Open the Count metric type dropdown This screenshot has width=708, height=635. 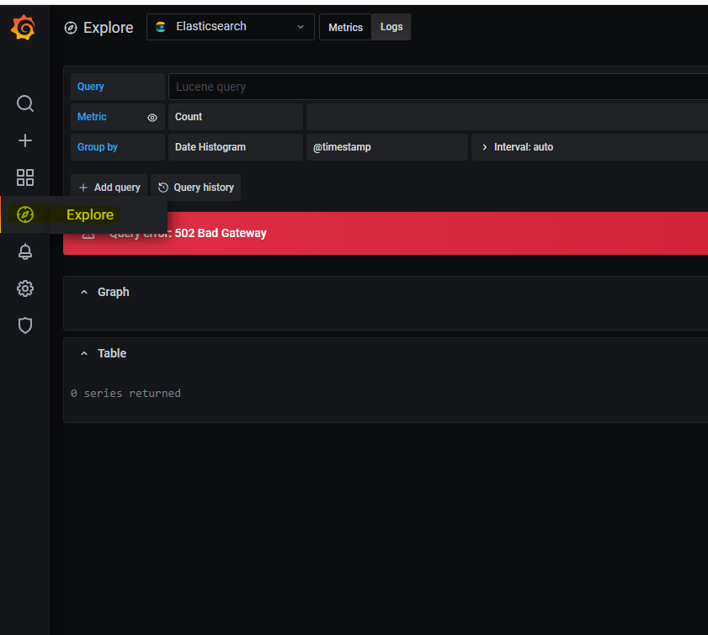235,117
